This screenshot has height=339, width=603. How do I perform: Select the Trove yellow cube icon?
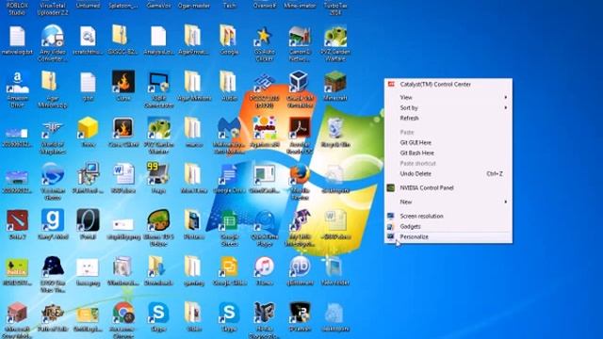point(88,128)
